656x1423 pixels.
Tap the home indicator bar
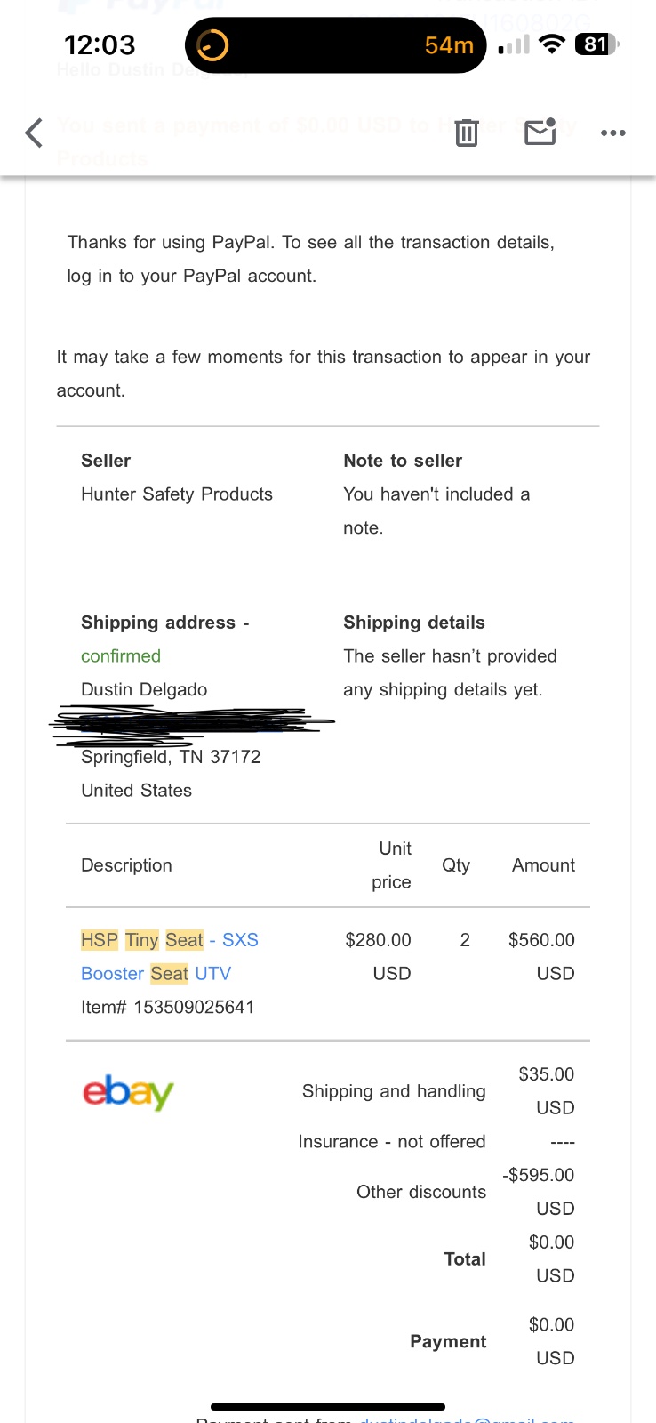[x=328, y=1407]
